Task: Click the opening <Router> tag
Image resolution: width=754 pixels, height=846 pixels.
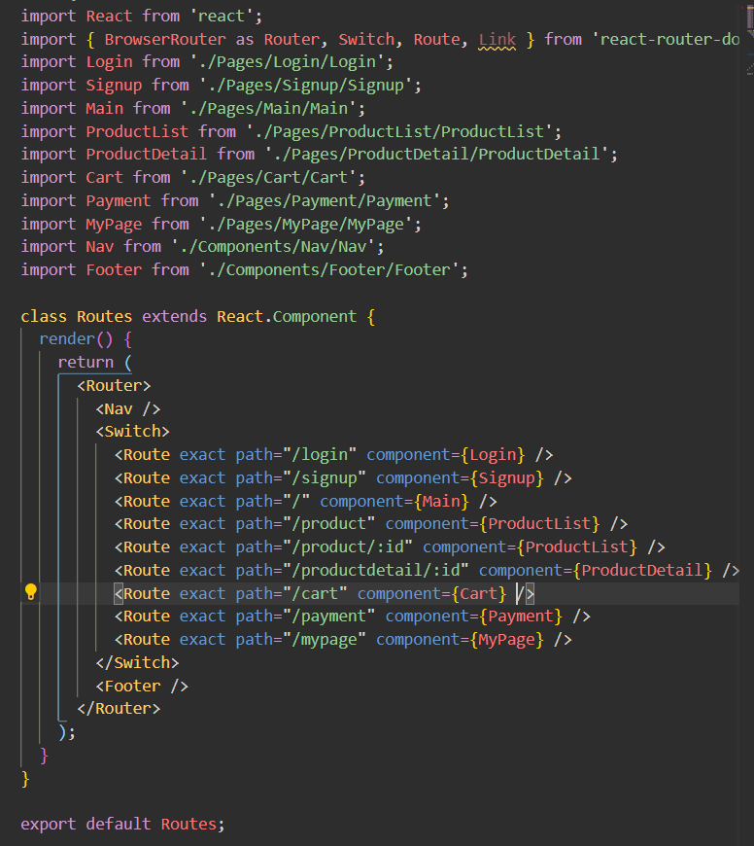Action: (114, 386)
